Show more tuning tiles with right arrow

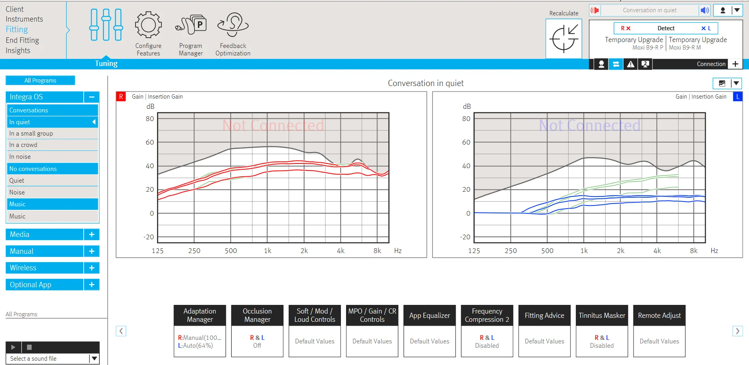click(738, 331)
